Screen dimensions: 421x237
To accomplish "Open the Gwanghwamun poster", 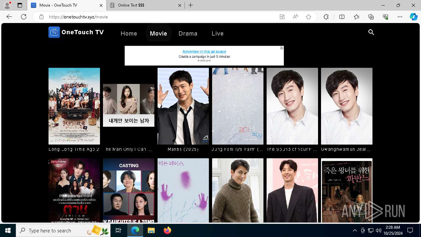I will tap(347, 106).
